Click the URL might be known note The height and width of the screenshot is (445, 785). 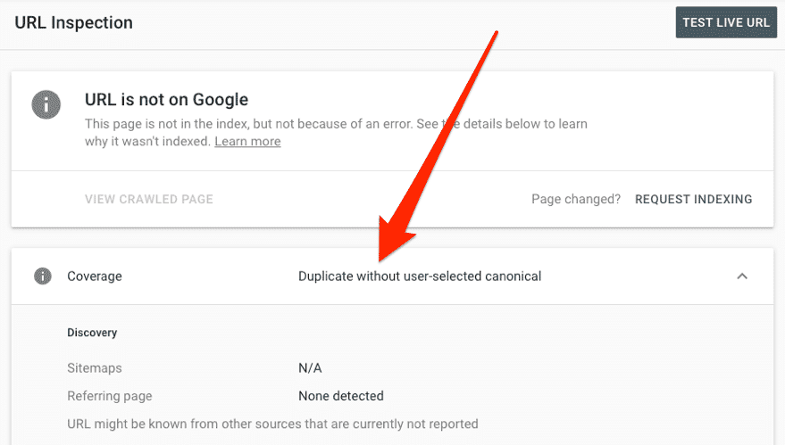[272, 424]
